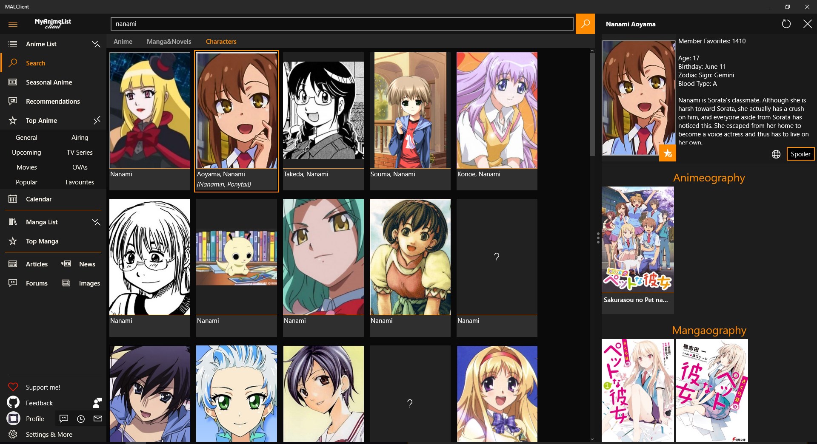Open character page in browser via globe icon

coord(776,154)
